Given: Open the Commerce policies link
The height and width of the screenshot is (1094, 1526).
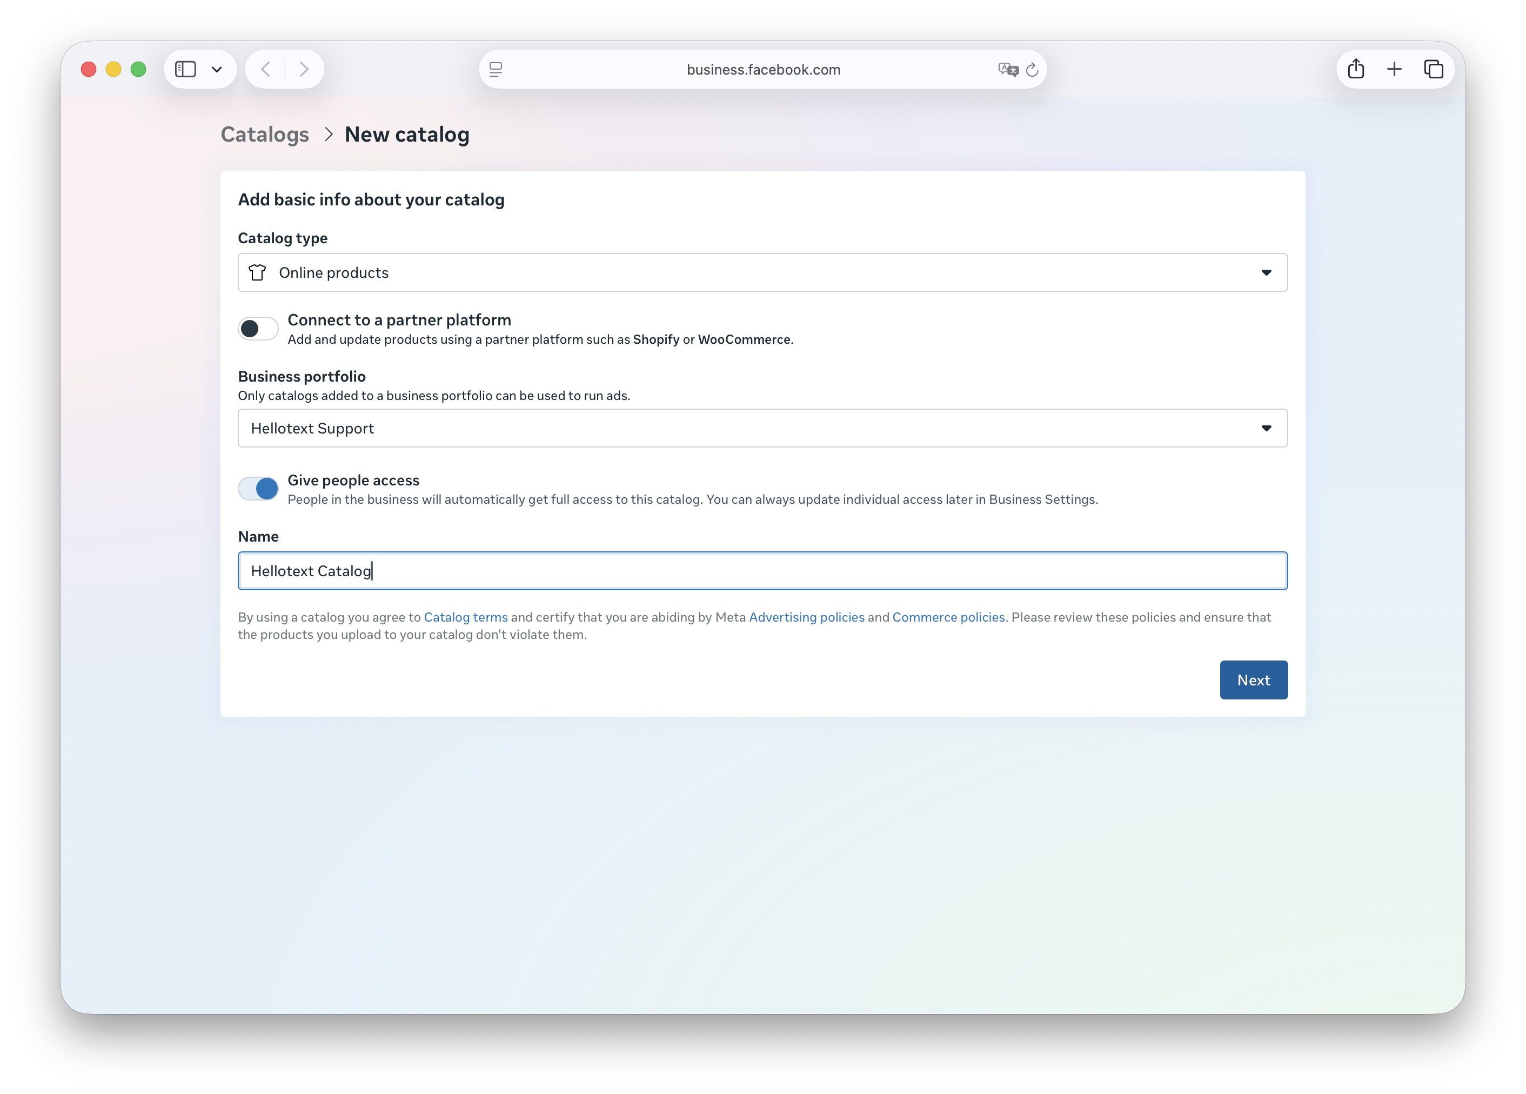Looking at the screenshot, I should 948,617.
